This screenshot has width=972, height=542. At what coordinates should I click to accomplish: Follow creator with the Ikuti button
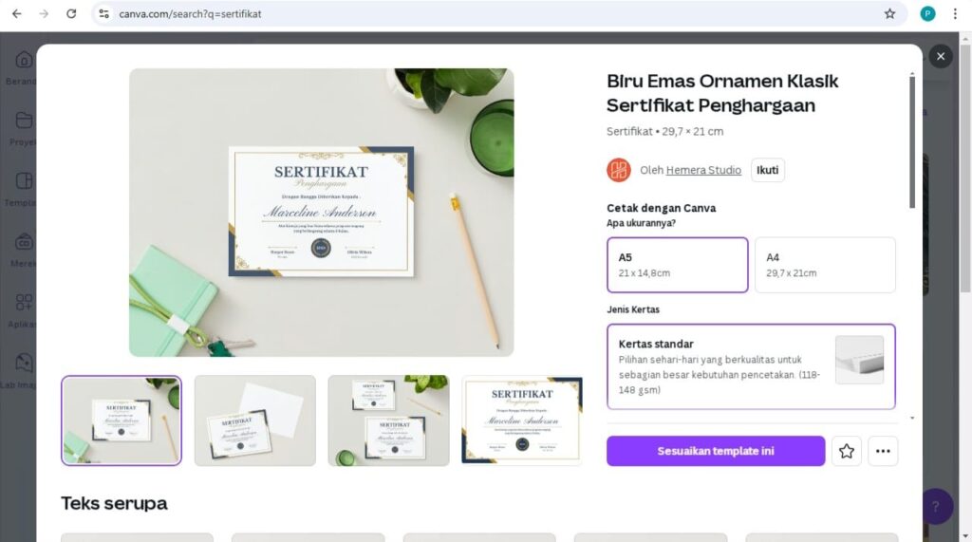coord(767,170)
